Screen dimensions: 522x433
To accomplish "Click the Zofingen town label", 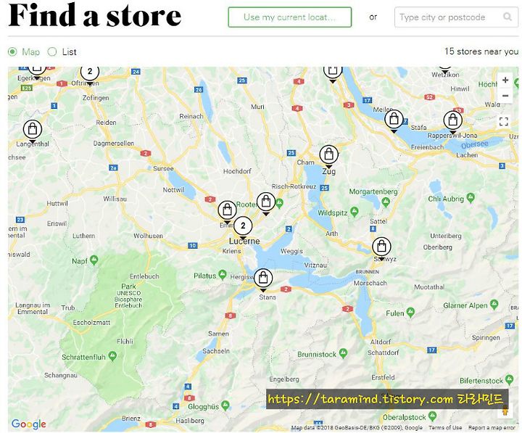I will [x=96, y=98].
